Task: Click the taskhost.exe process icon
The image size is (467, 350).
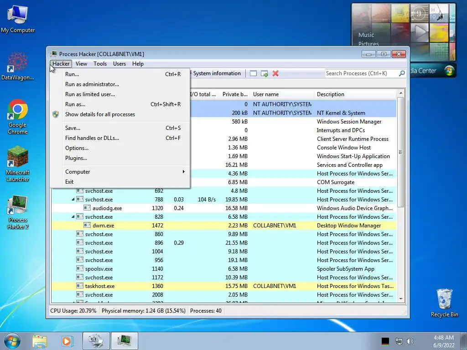Action: pos(79,286)
